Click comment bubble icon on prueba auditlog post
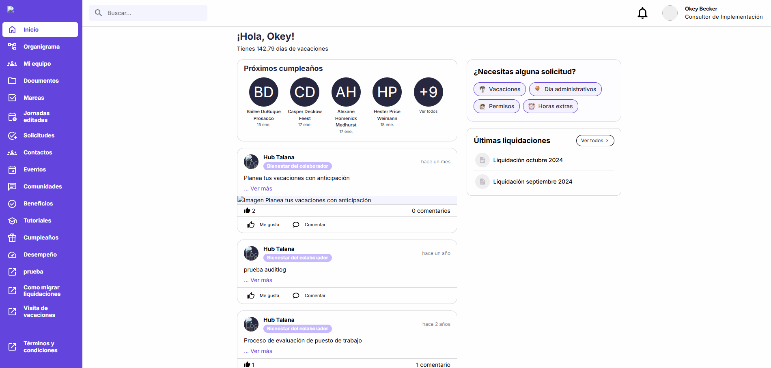This screenshot has height=368, width=771. click(x=296, y=295)
